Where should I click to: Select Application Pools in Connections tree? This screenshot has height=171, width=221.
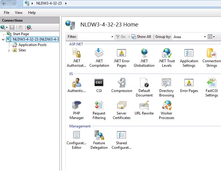point(32,45)
